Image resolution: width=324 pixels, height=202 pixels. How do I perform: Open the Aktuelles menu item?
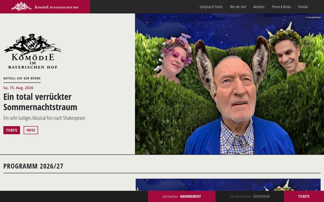tap(259, 7)
